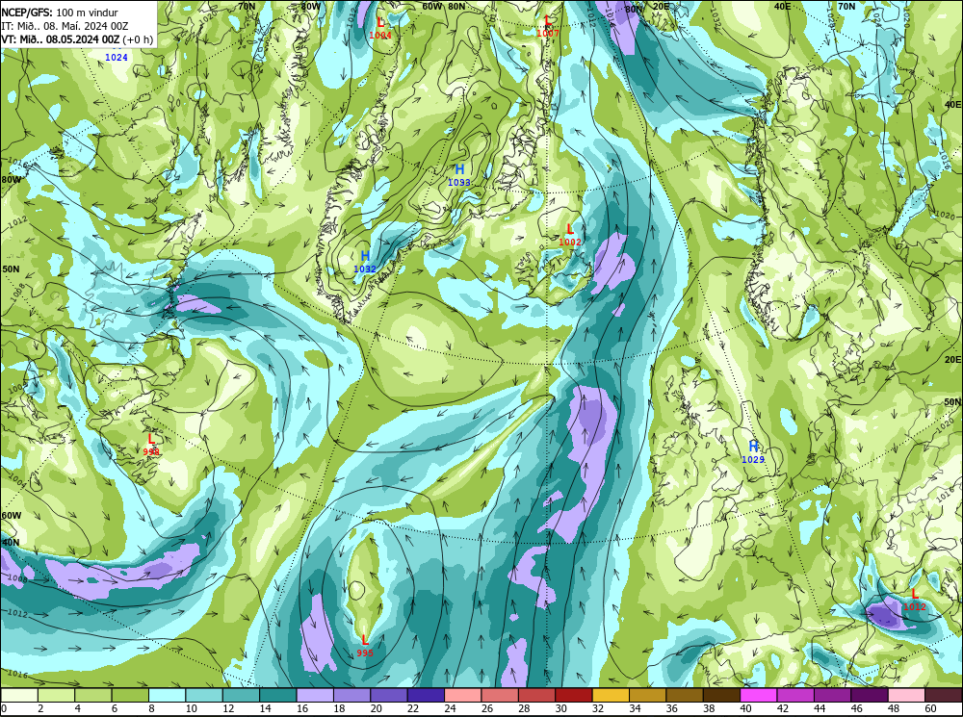Click the blue 1024 pressure value

[x=117, y=58]
